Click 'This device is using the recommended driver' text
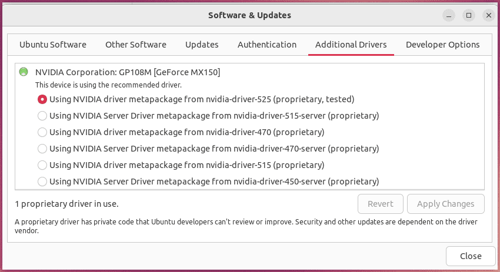The width and height of the screenshot is (500, 272). point(108,85)
